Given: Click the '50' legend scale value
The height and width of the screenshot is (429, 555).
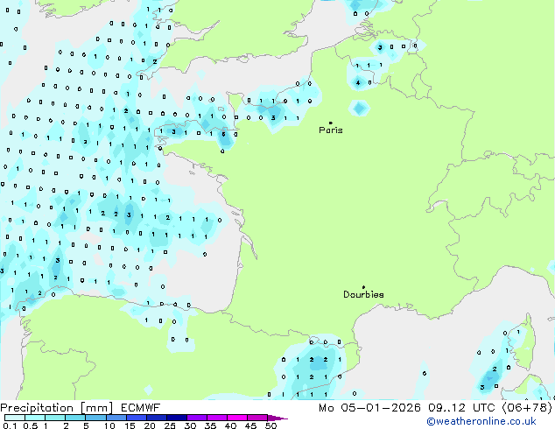Looking at the screenshot, I should 270,425.
